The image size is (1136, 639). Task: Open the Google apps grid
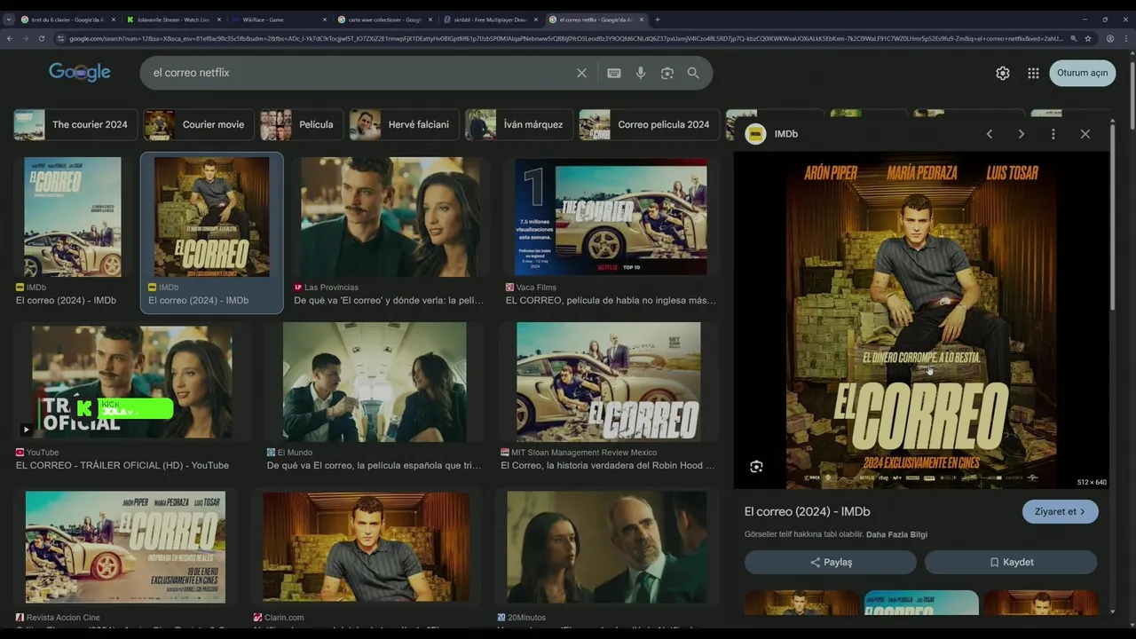coord(1033,74)
